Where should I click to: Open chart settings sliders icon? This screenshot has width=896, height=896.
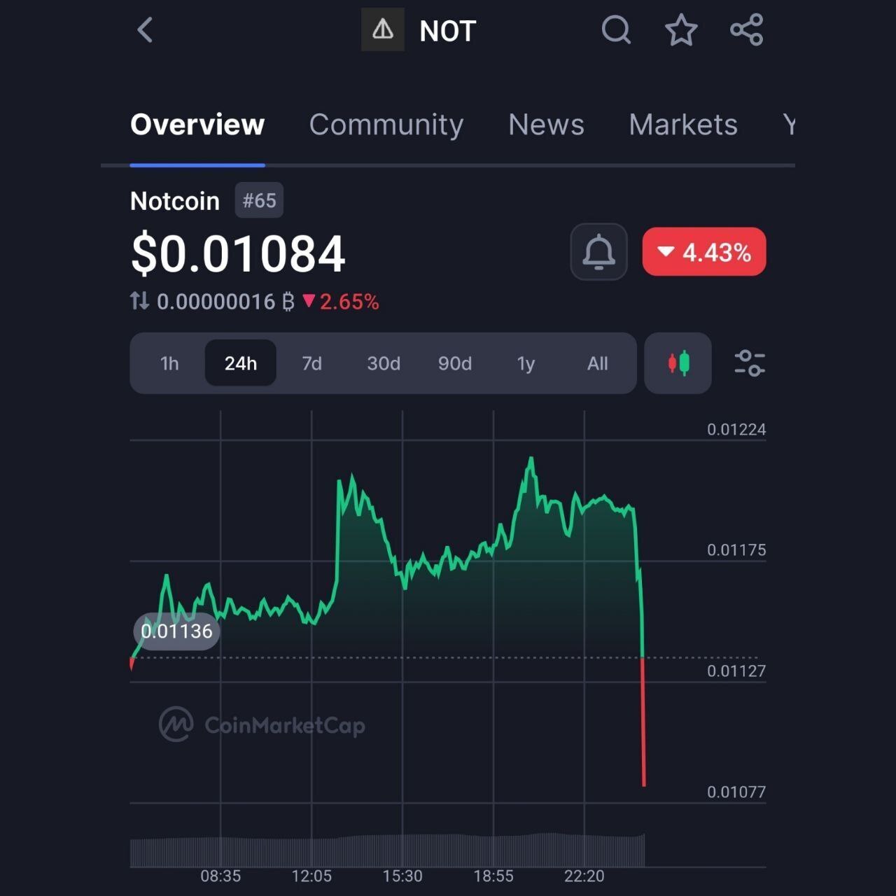click(x=750, y=363)
